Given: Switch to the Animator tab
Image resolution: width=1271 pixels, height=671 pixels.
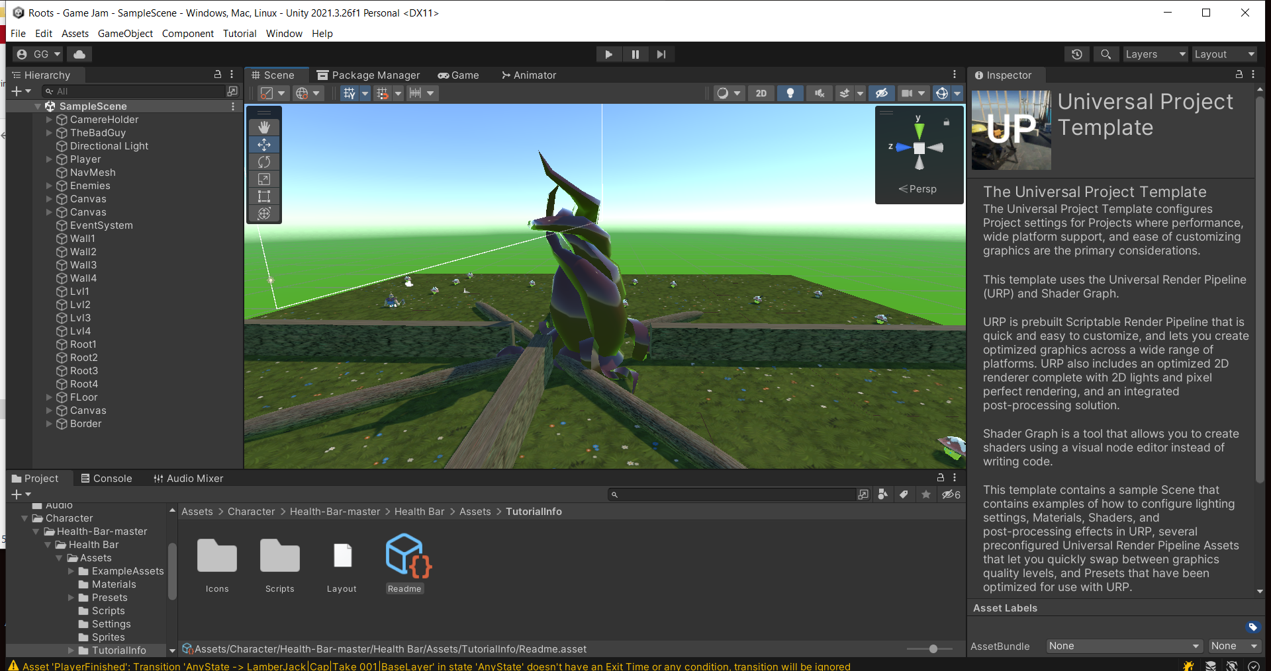Looking at the screenshot, I should pyautogui.click(x=529, y=75).
